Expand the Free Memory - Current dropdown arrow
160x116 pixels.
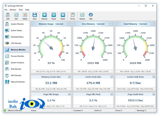[x=111, y=24]
